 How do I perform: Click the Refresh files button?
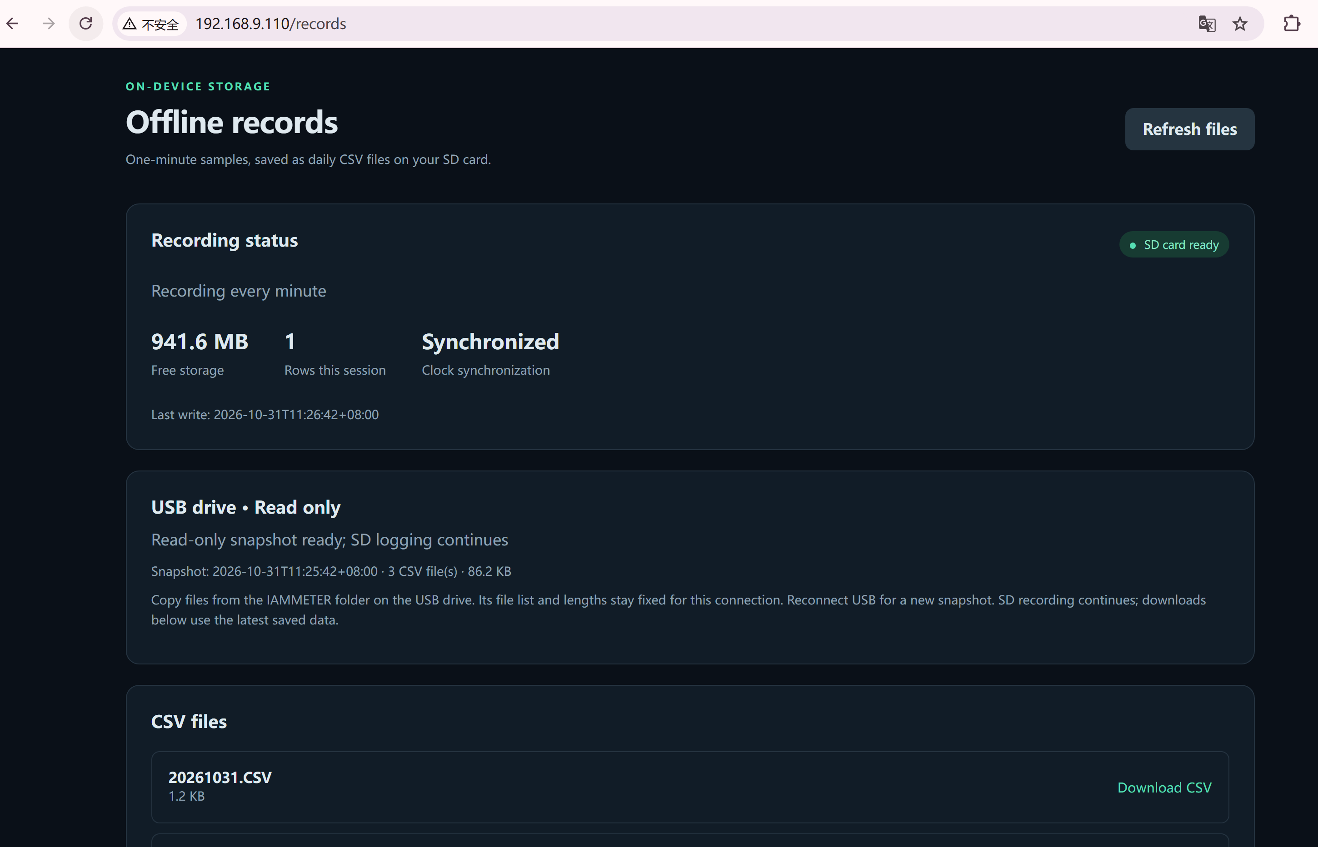pyautogui.click(x=1189, y=129)
